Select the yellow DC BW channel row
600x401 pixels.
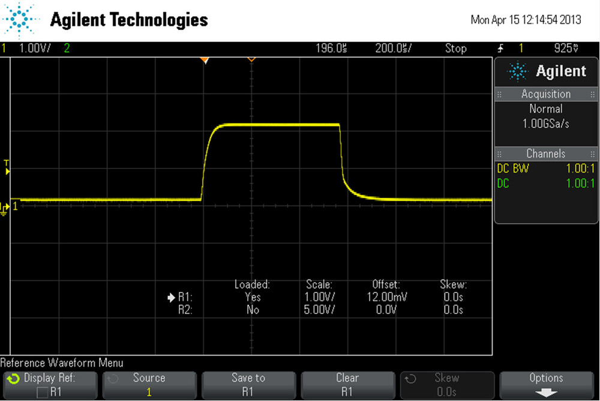[545, 169]
